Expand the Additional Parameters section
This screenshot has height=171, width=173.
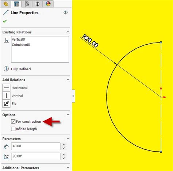[x=68, y=168]
